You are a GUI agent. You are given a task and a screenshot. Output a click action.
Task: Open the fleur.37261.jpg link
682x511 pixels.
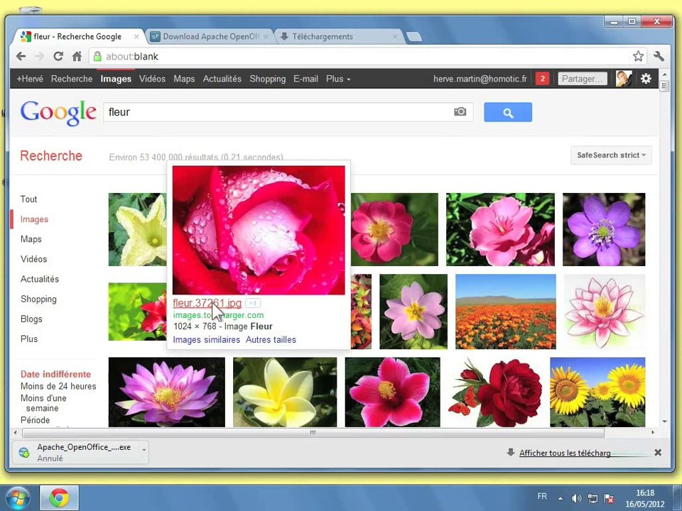pyautogui.click(x=207, y=303)
